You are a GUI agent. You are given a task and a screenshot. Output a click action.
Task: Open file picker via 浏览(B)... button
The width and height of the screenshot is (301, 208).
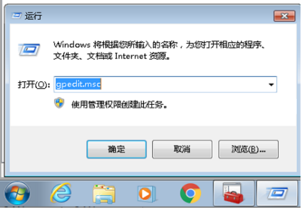coord(248,149)
